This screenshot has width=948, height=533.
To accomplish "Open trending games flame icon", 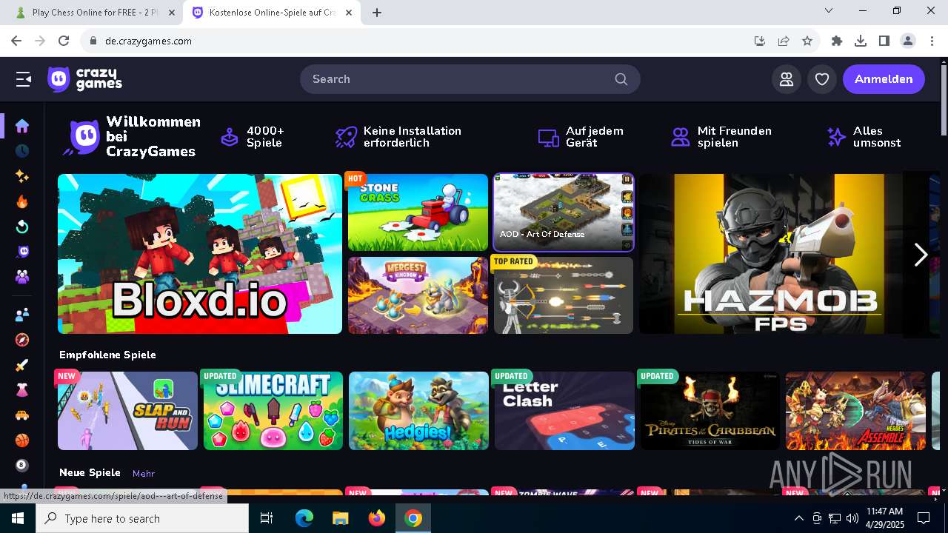I will click(x=22, y=201).
